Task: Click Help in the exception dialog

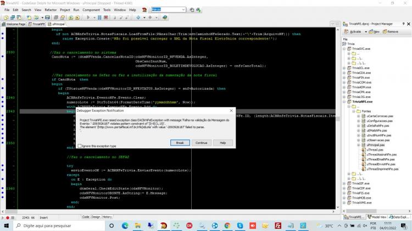Action: click(223, 143)
